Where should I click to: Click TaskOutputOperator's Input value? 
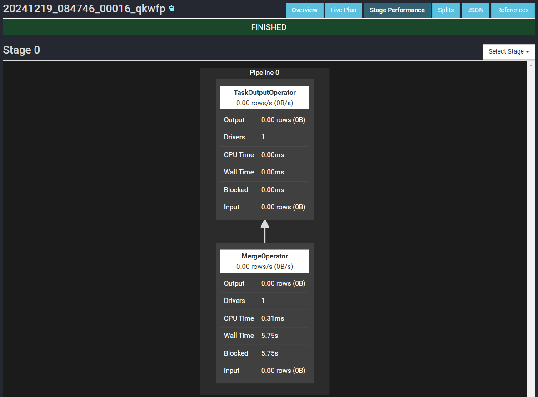point(283,207)
